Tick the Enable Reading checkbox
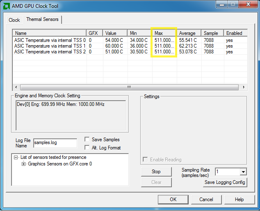The width and height of the screenshot is (260, 211). coord(145,160)
